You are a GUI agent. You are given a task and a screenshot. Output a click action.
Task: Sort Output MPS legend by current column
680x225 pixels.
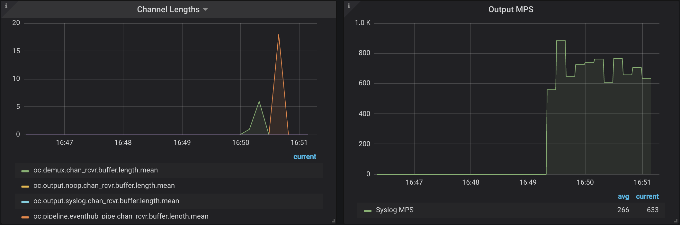647,196
